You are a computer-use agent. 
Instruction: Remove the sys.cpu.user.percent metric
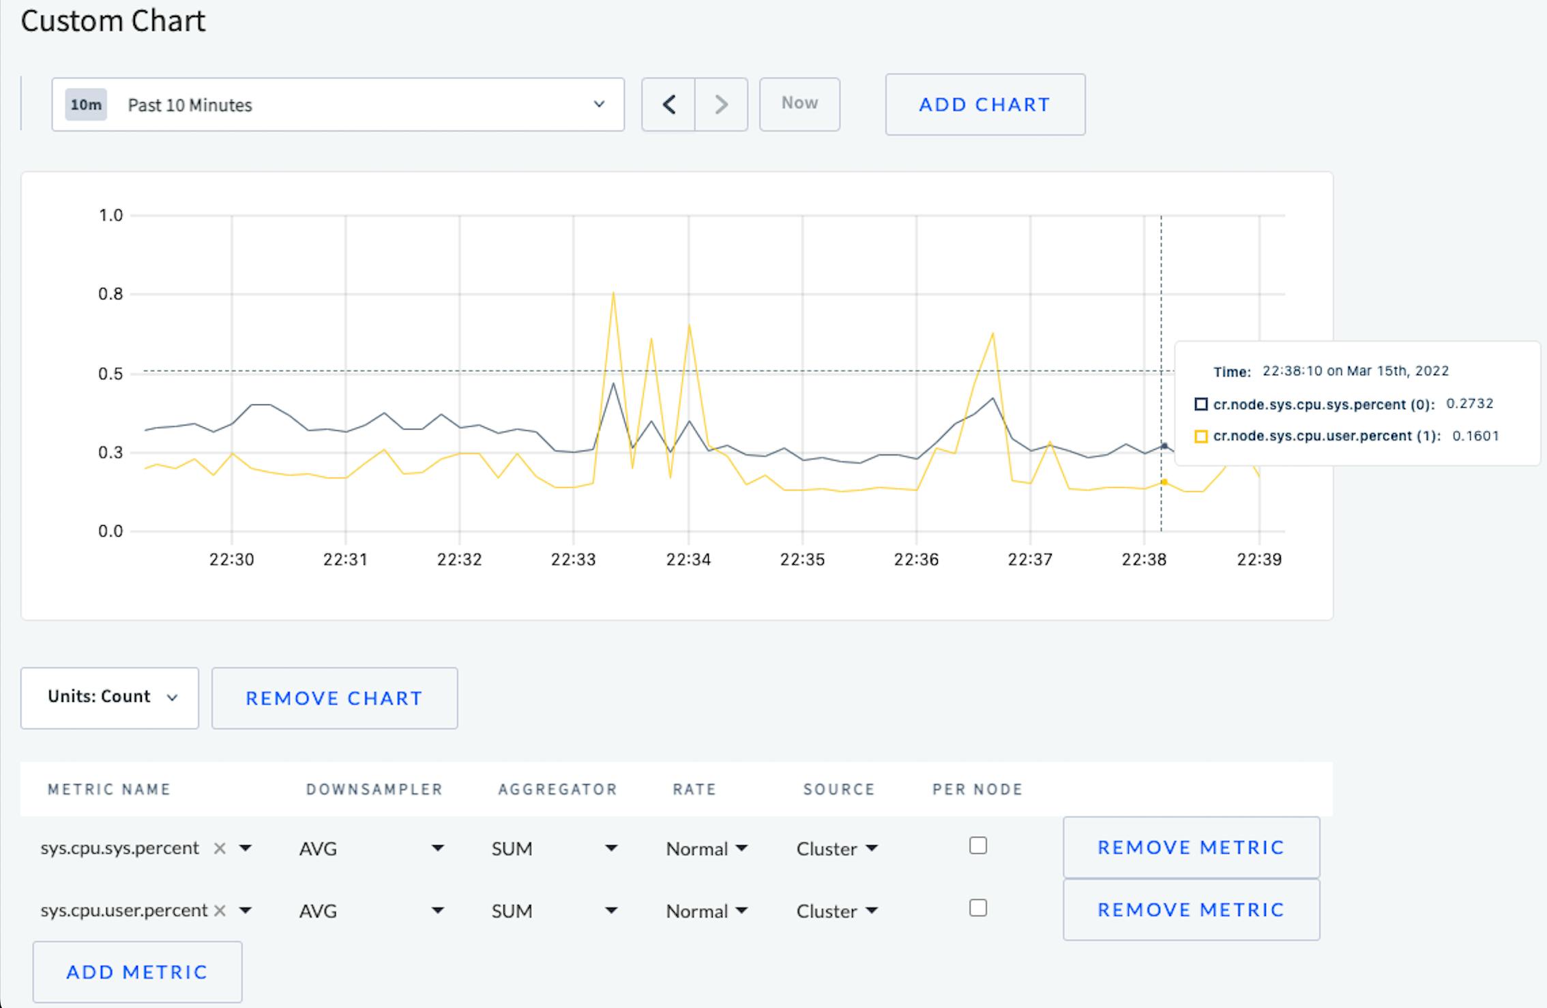[x=1190, y=910]
